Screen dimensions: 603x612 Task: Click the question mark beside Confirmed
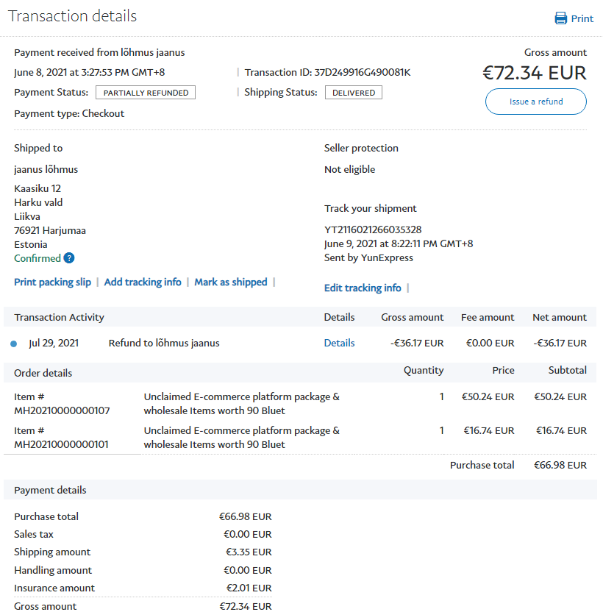(69, 258)
